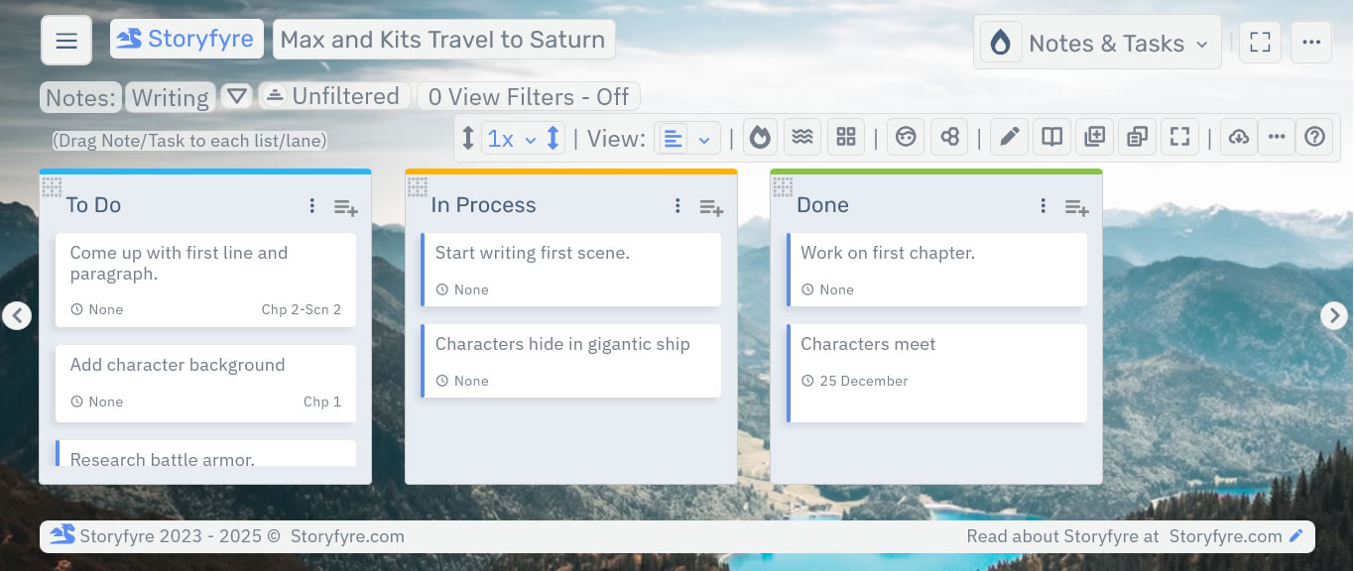Switch to the grid squares view icon
This screenshot has height=571, width=1354.
click(846, 136)
